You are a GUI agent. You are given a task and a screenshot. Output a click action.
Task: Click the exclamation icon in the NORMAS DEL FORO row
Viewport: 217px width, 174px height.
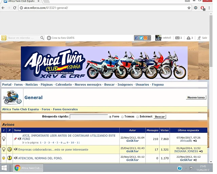[x=9, y=158]
